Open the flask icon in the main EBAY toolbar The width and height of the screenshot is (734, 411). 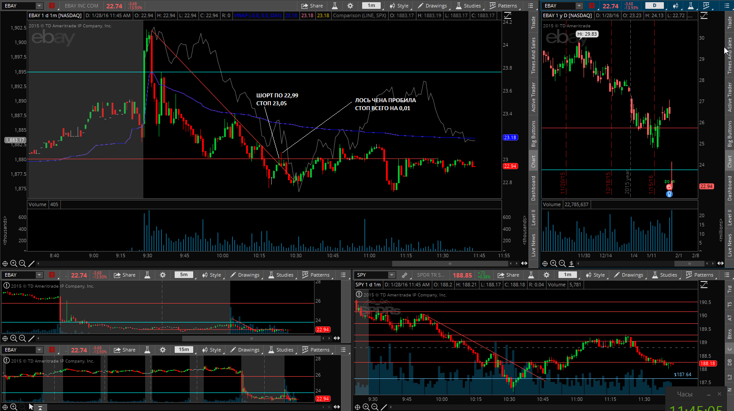[335, 6]
